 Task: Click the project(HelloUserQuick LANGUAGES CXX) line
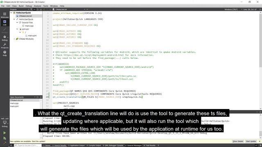click(78, 19)
